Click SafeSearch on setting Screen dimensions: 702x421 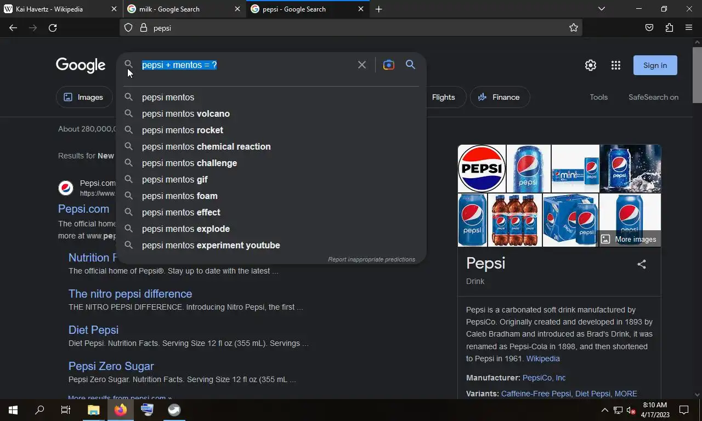coord(653,97)
